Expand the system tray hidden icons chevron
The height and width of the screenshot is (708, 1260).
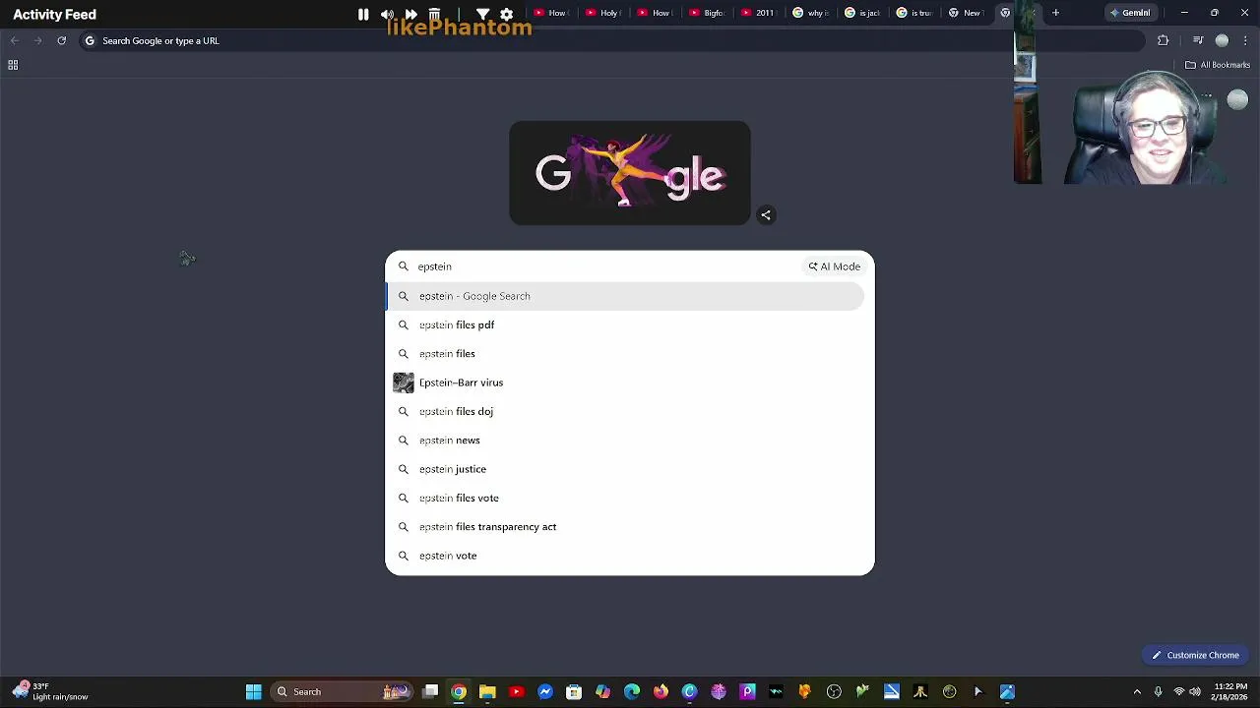tap(1137, 692)
